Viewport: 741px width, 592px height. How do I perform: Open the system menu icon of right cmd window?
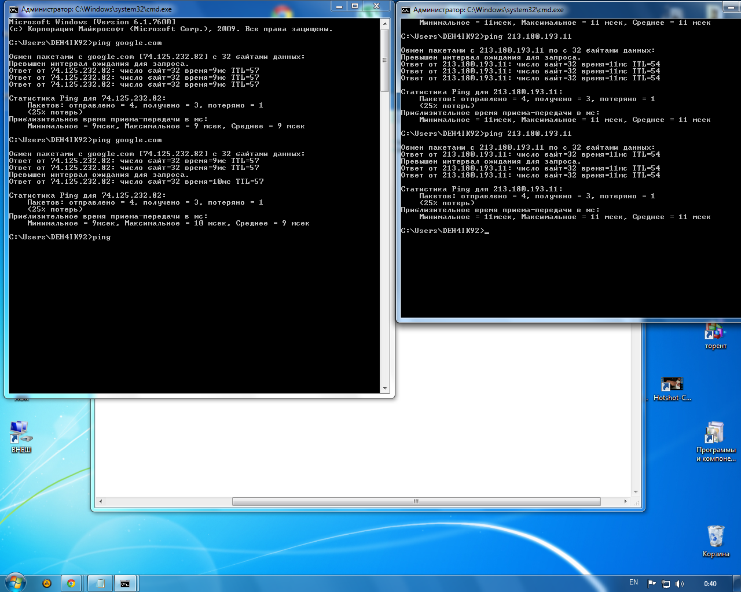click(x=406, y=10)
